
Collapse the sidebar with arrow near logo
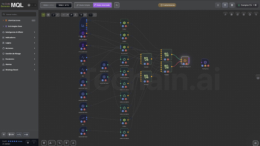pos(35,5)
